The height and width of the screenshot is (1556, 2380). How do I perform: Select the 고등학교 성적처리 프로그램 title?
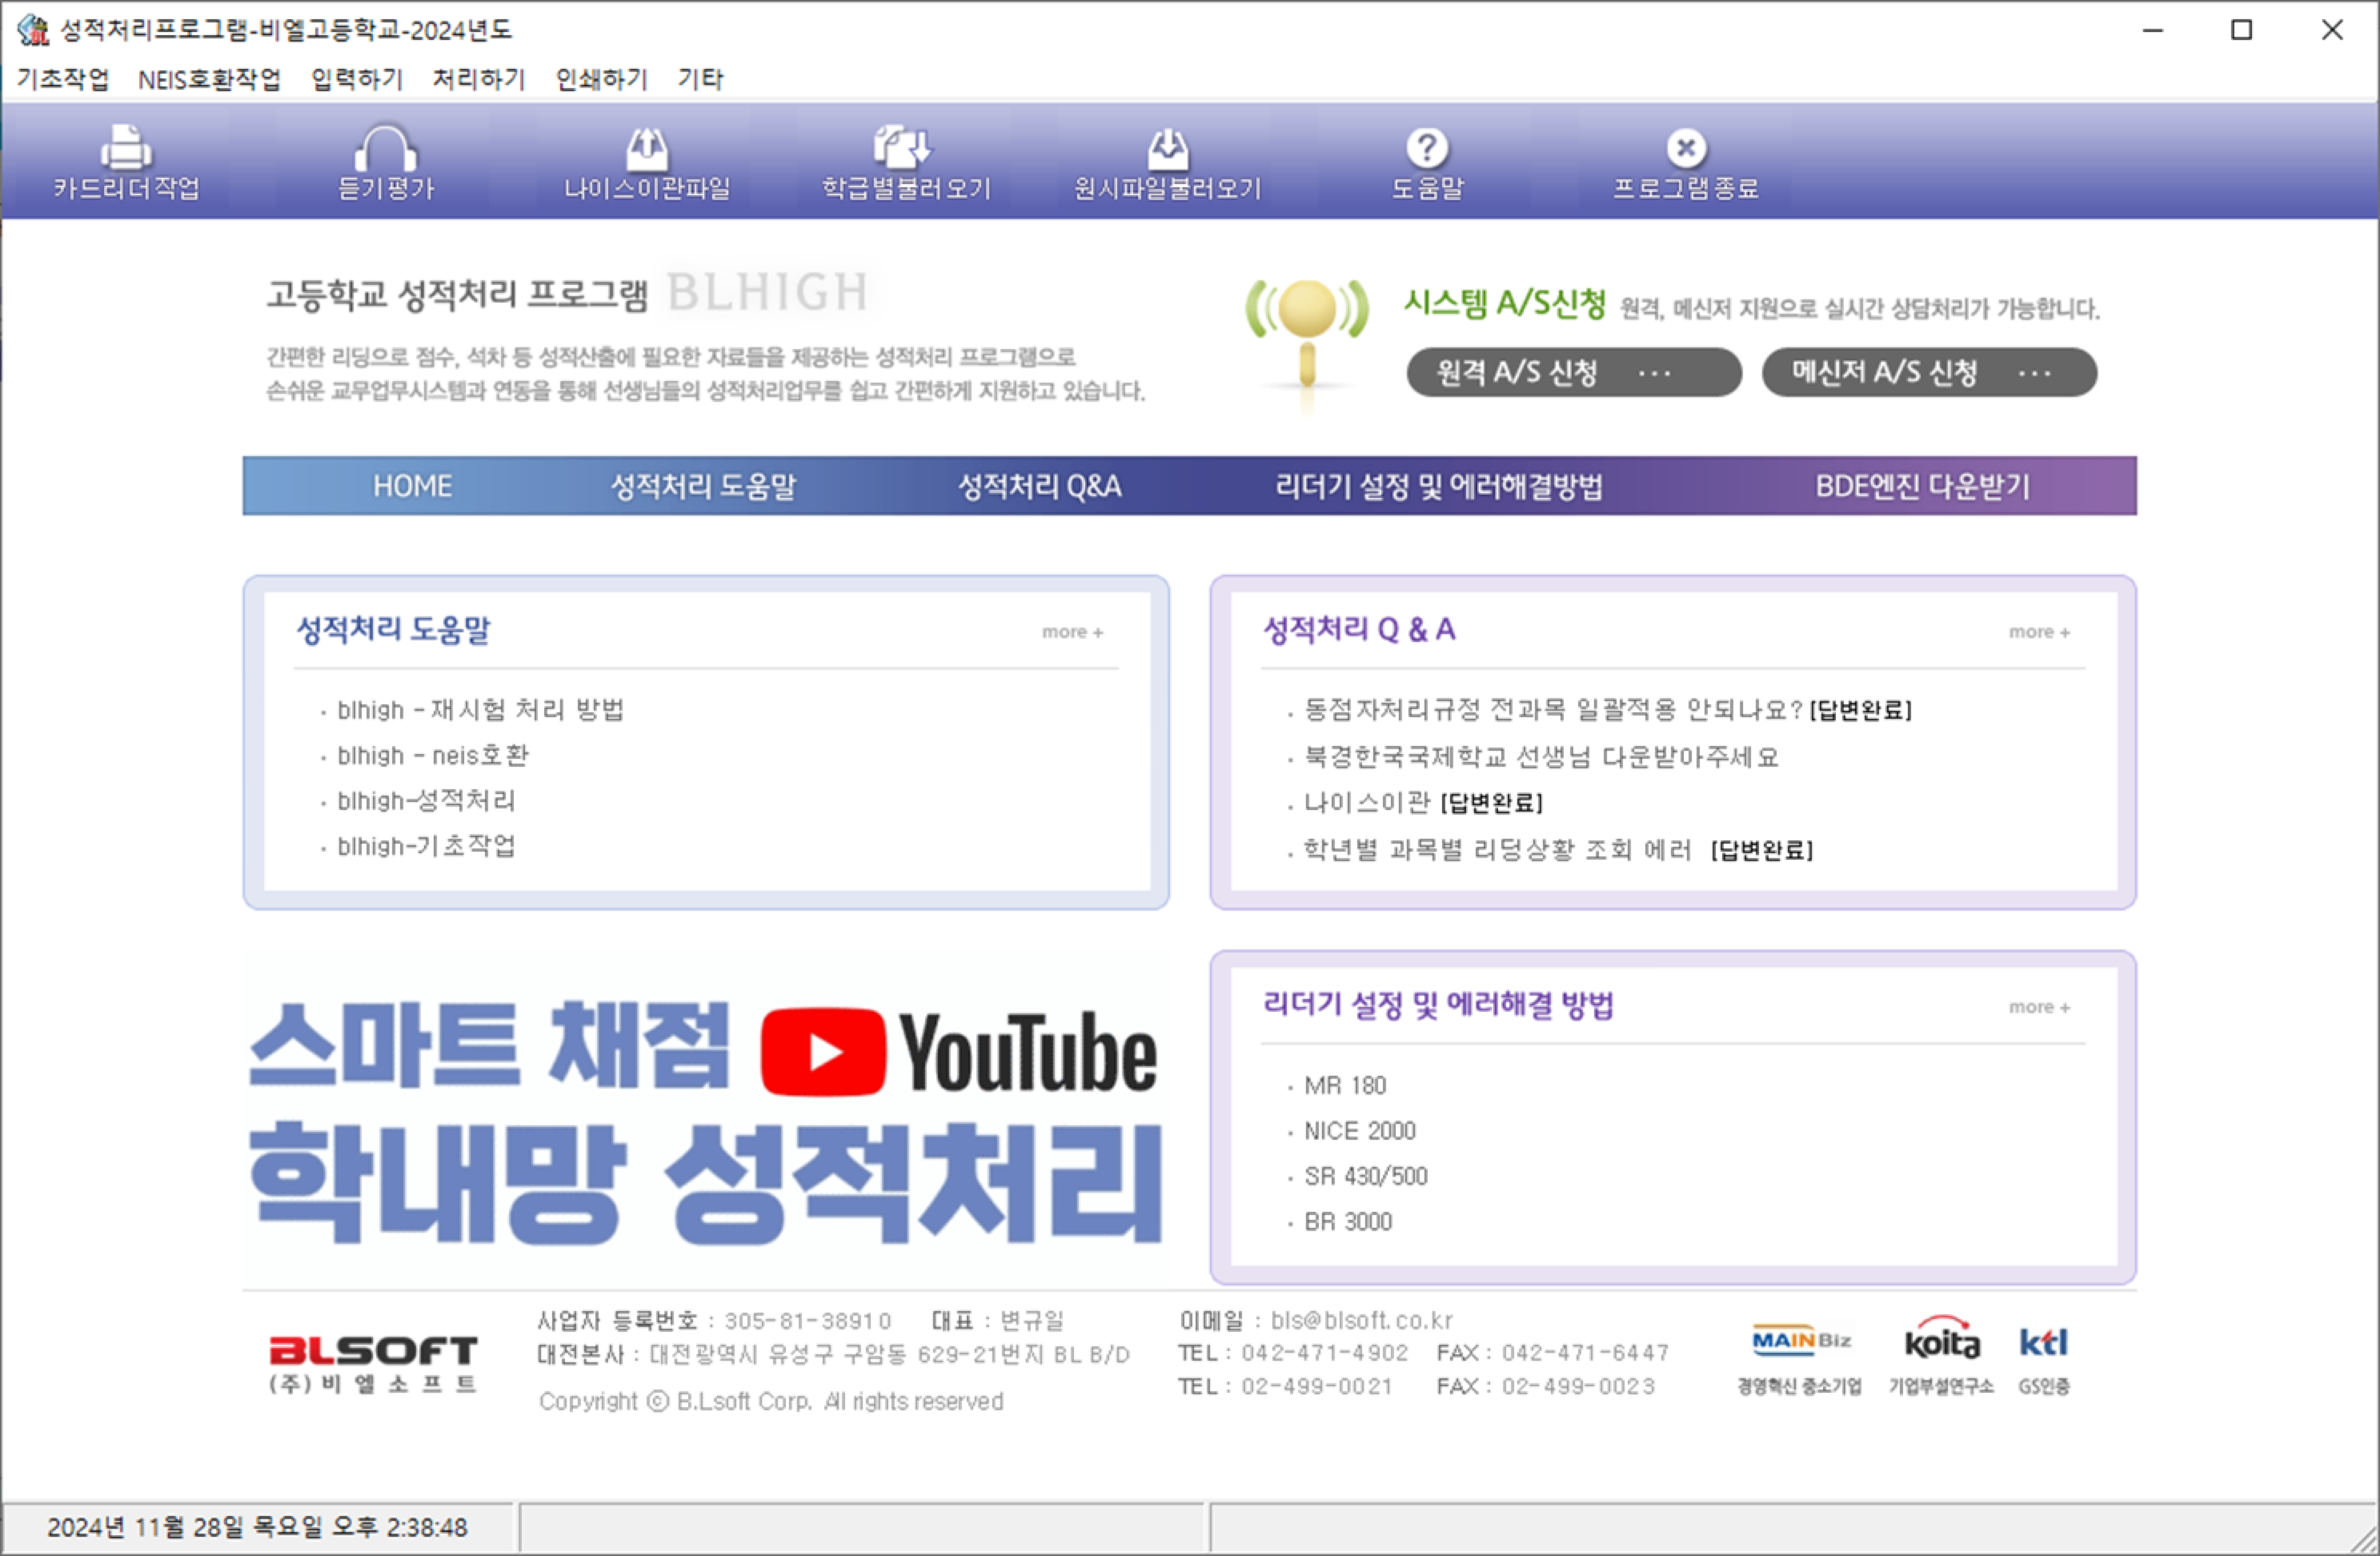click(x=456, y=294)
